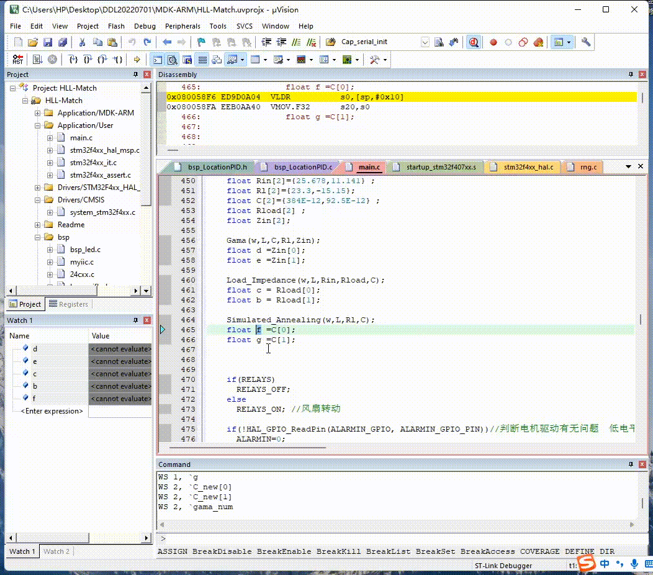Collapse the Application/User folder
The width and height of the screenshot is (653, 575).
click(x=38, y=125)
